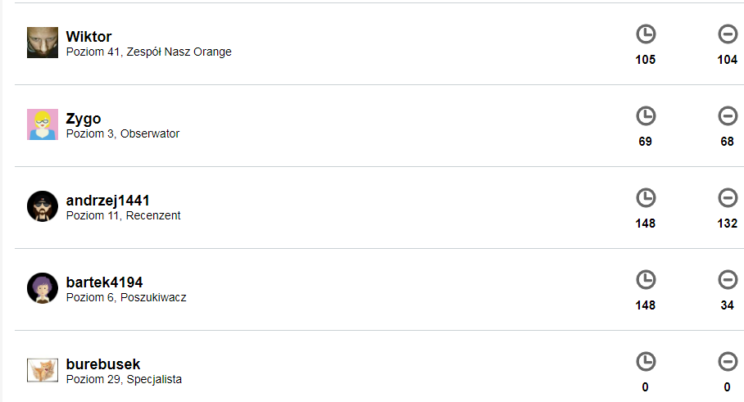The height and width of the screenshot is (402, 744).
Task: Click the clock icon for burebusek
Action: pos(646,362)
